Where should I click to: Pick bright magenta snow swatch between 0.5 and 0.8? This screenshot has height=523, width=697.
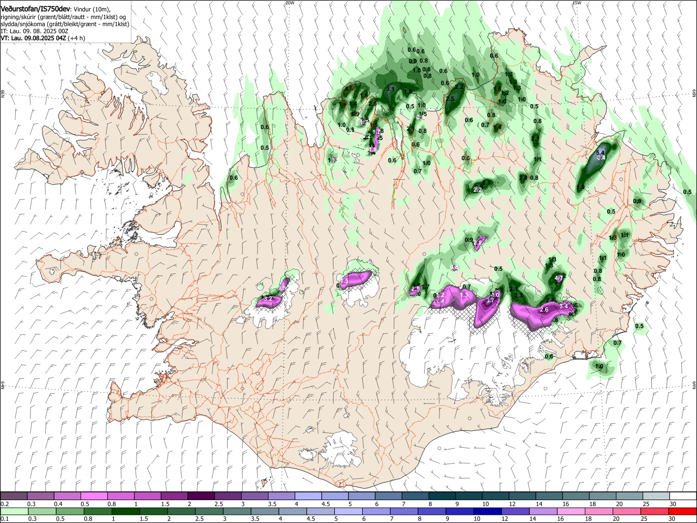94,496
